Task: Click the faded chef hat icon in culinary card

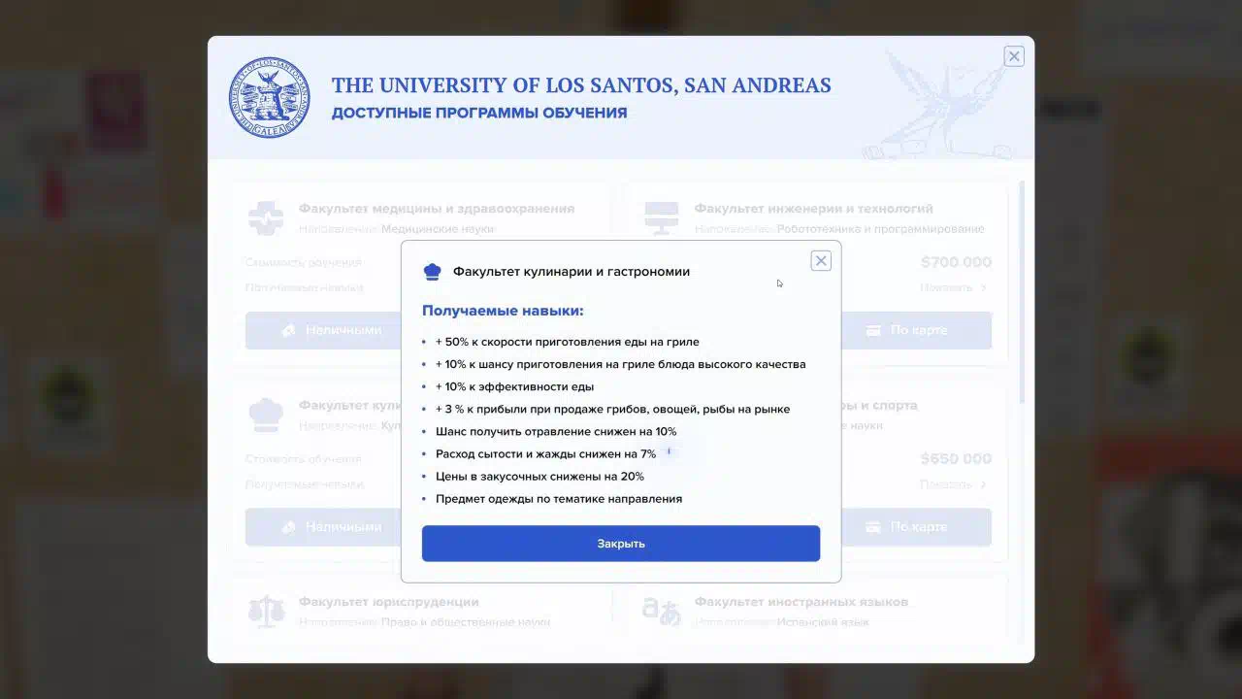Action: tap(266, 415)
